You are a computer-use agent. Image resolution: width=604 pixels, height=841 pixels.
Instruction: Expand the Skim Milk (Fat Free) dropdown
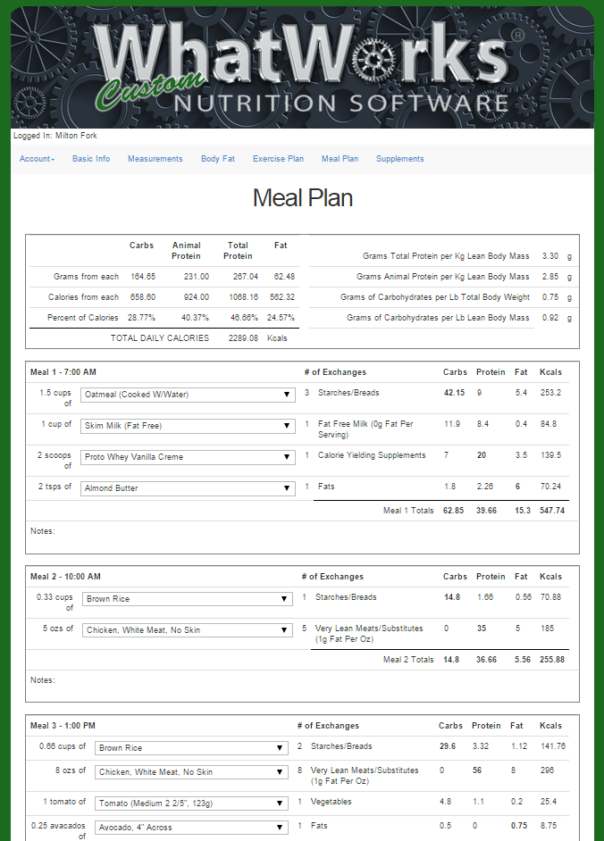point(188,426)
